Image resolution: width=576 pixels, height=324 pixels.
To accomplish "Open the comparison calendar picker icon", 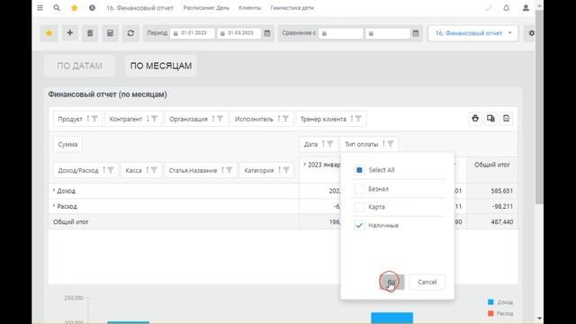I will pos(416,33).
